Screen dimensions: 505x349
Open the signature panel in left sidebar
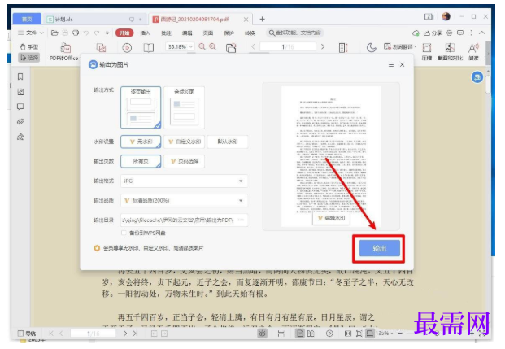(20, 137)
